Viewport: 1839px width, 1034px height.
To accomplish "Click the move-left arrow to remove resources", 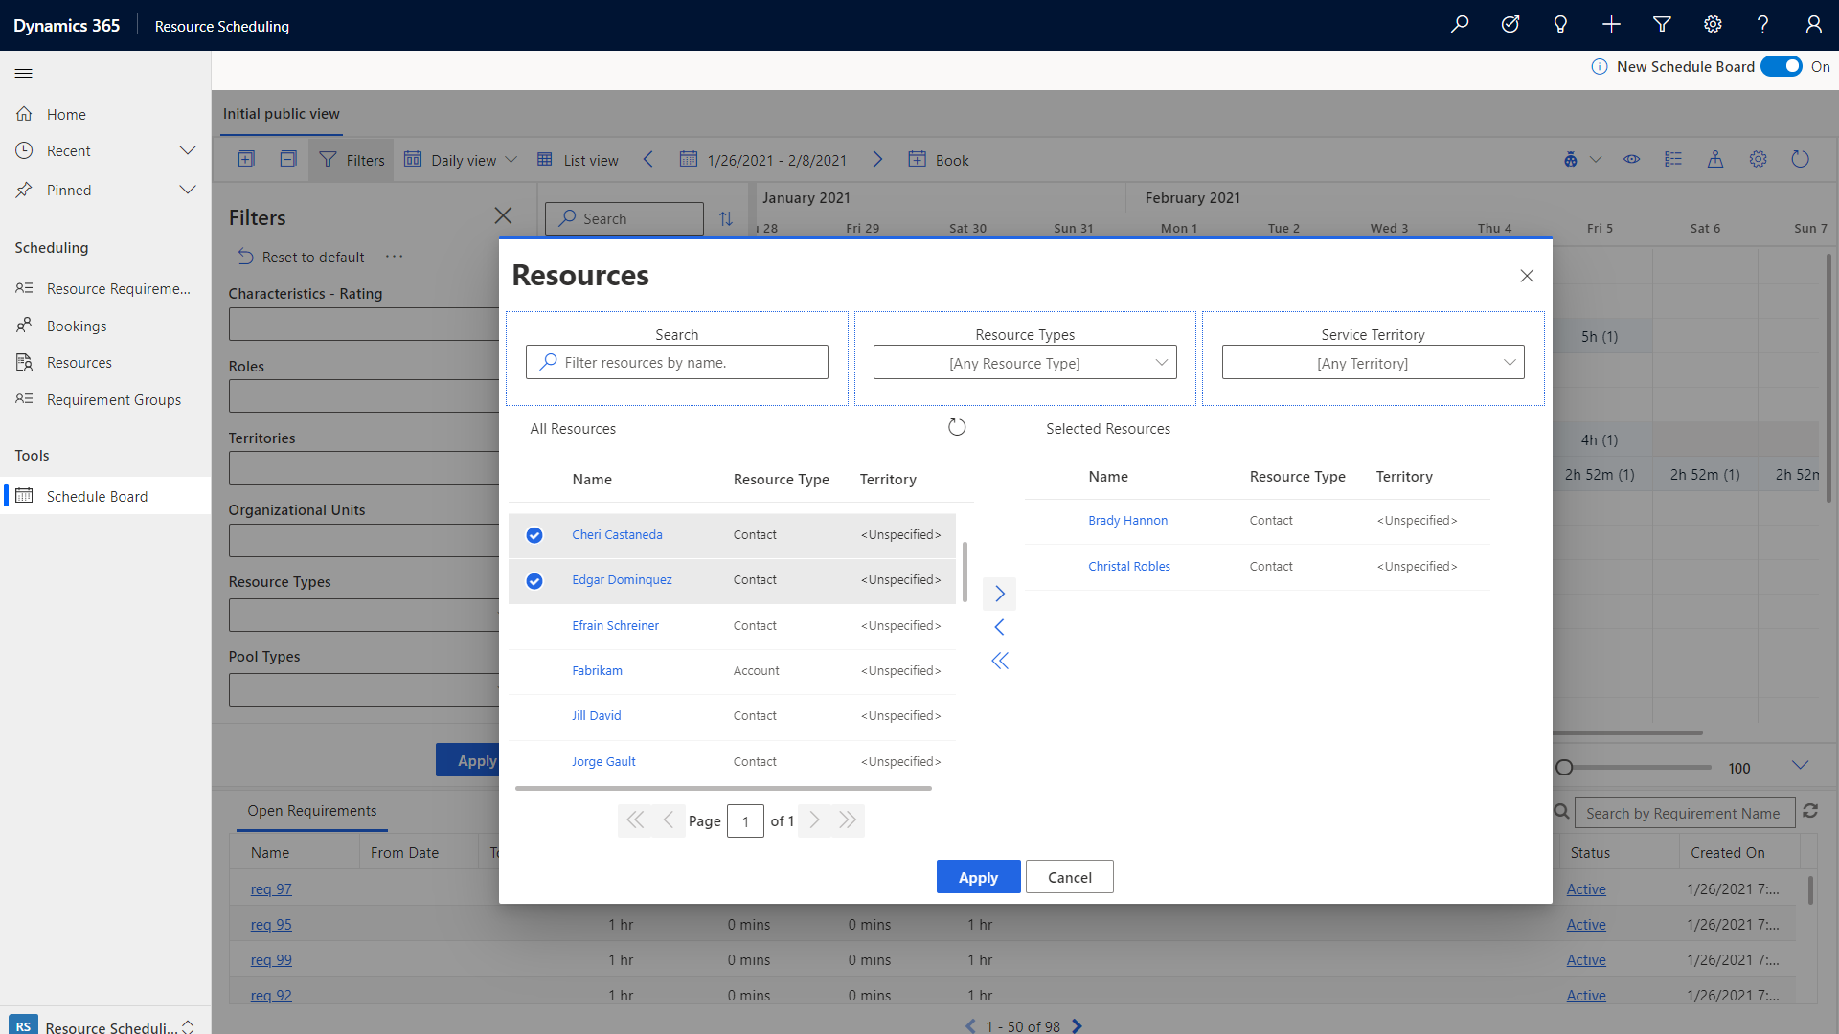I will point(1000,627).
